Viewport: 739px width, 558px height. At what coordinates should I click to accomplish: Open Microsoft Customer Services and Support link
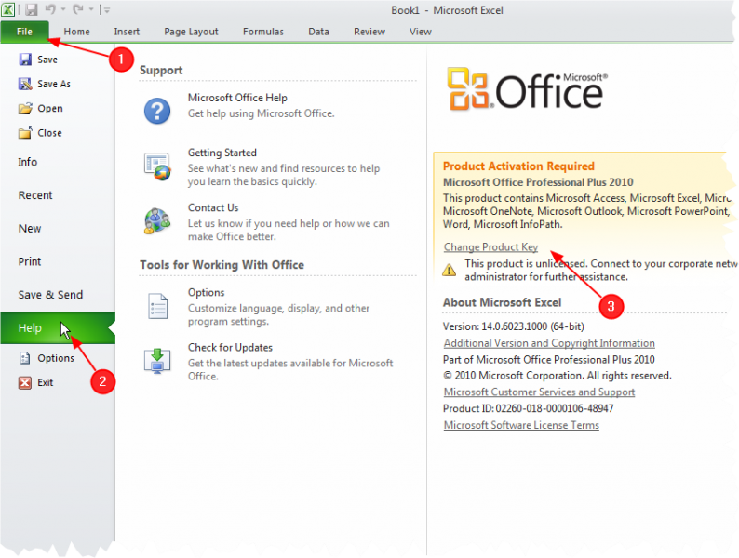[539, 392]
